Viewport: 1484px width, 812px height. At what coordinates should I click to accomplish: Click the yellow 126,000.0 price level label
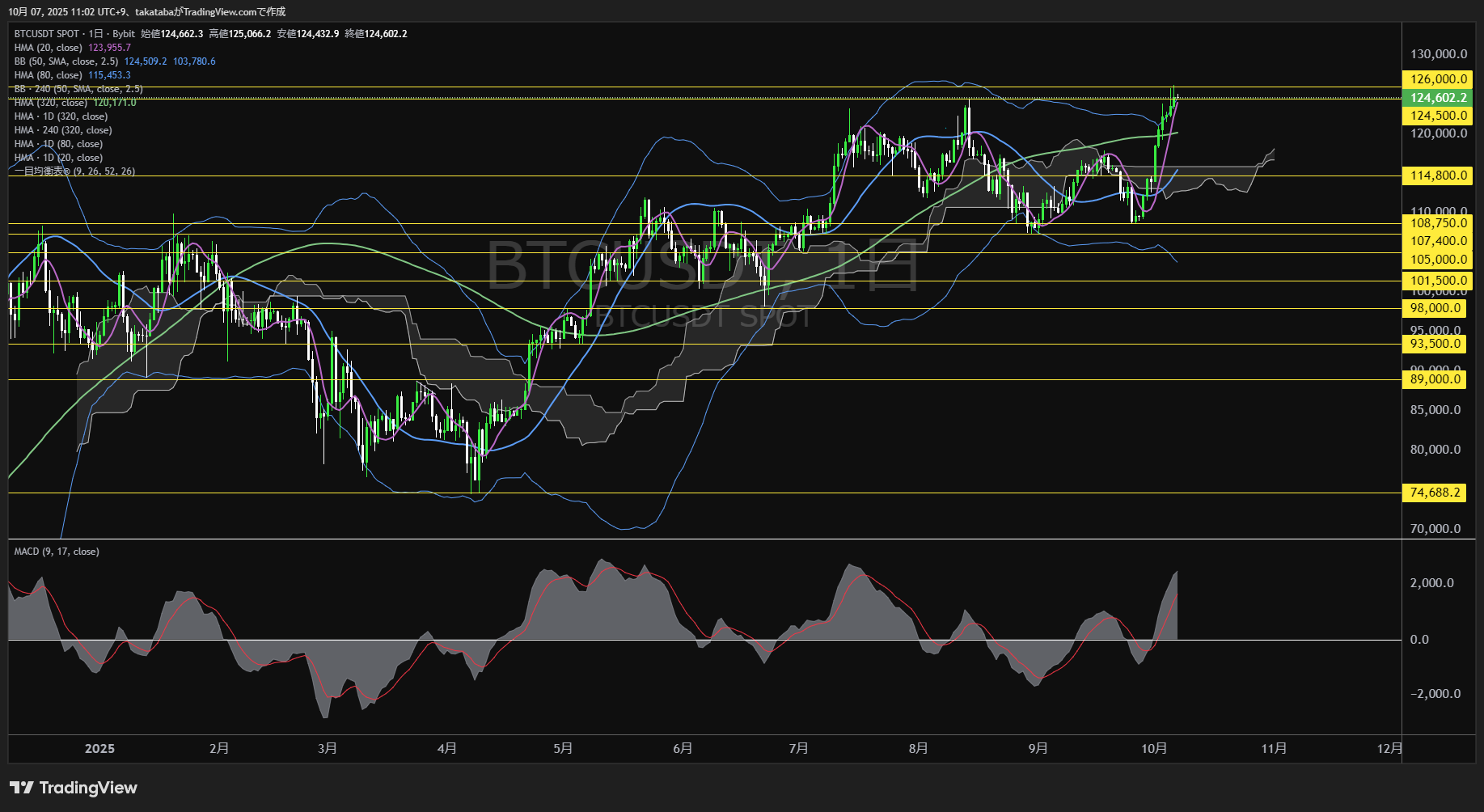tap(1437, 79)
